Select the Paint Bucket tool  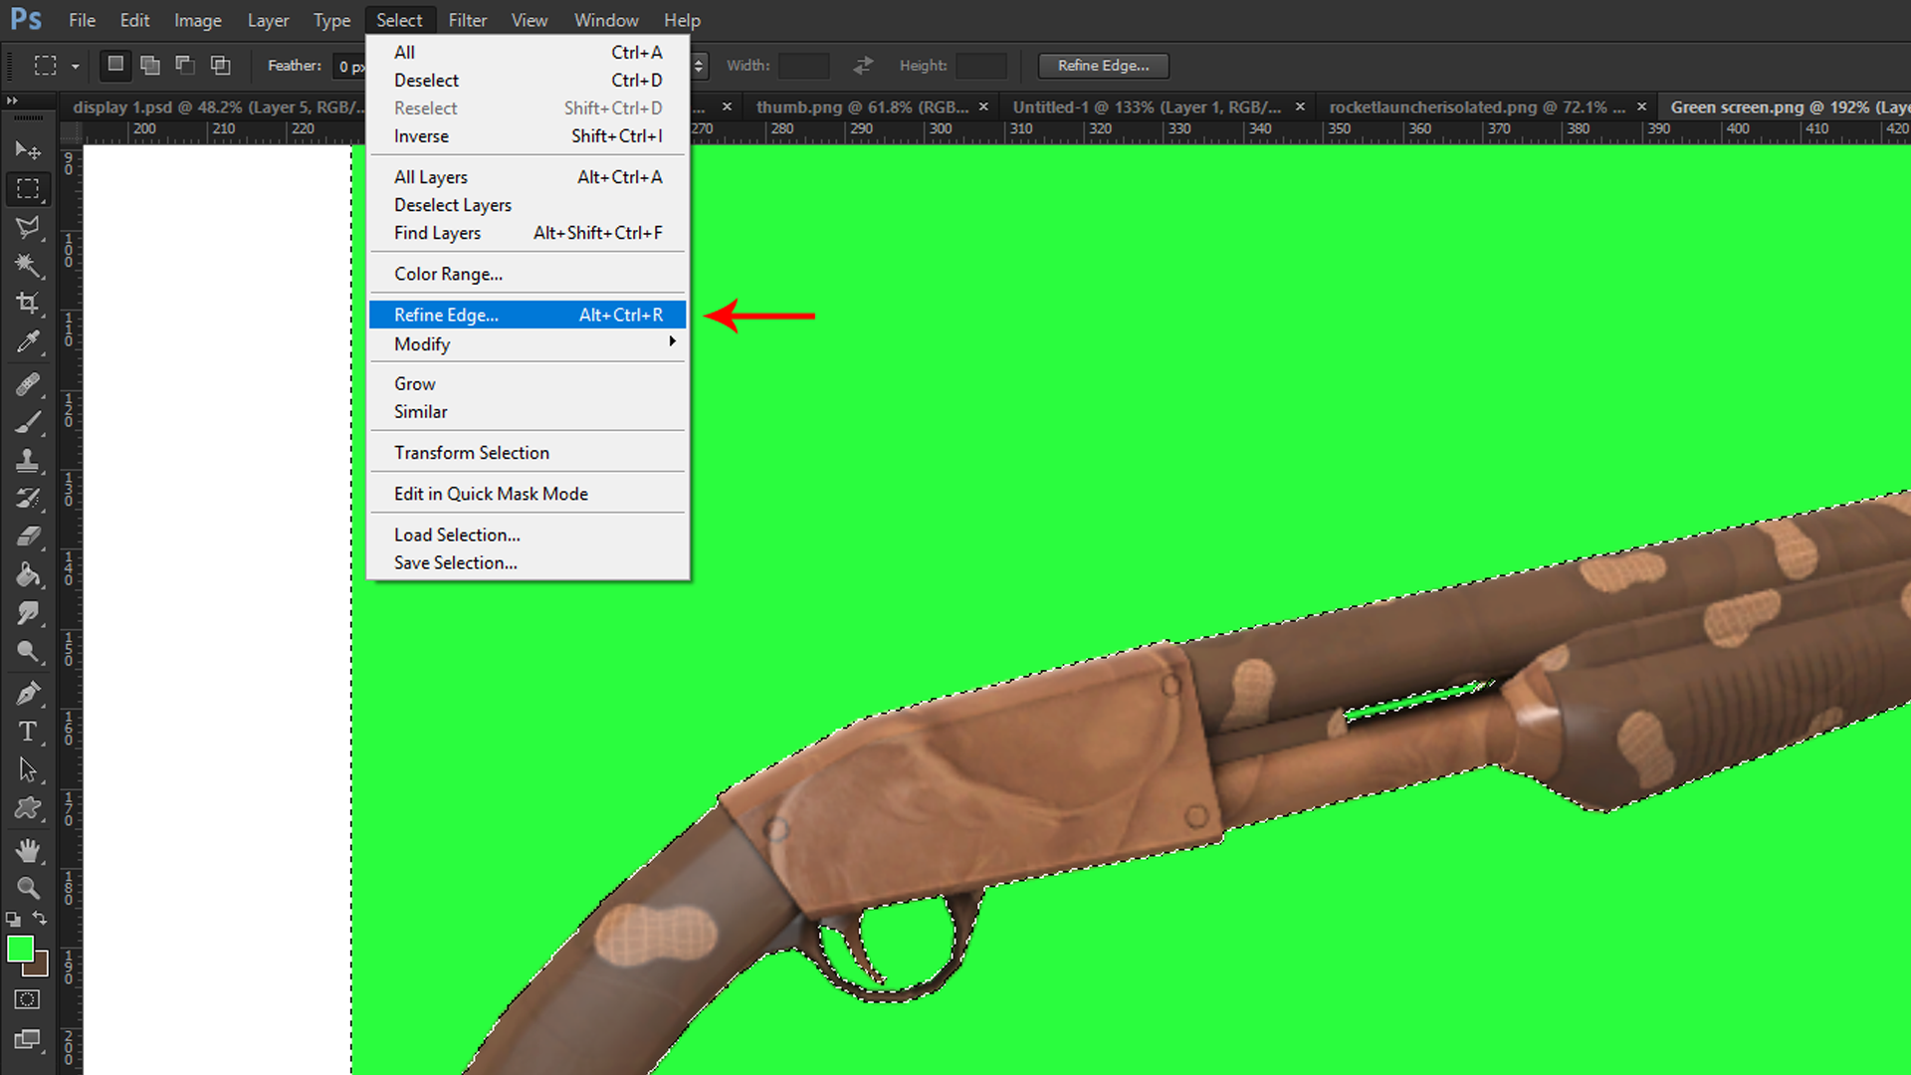point(28,575)
